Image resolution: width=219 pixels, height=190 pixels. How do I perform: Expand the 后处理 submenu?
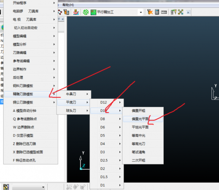click(x=31, y=77)
